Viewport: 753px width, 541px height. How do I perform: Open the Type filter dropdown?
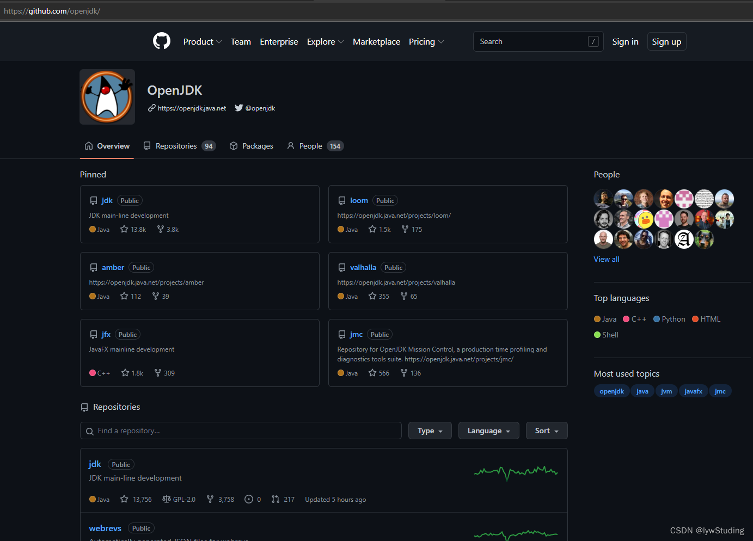point(430,431)
